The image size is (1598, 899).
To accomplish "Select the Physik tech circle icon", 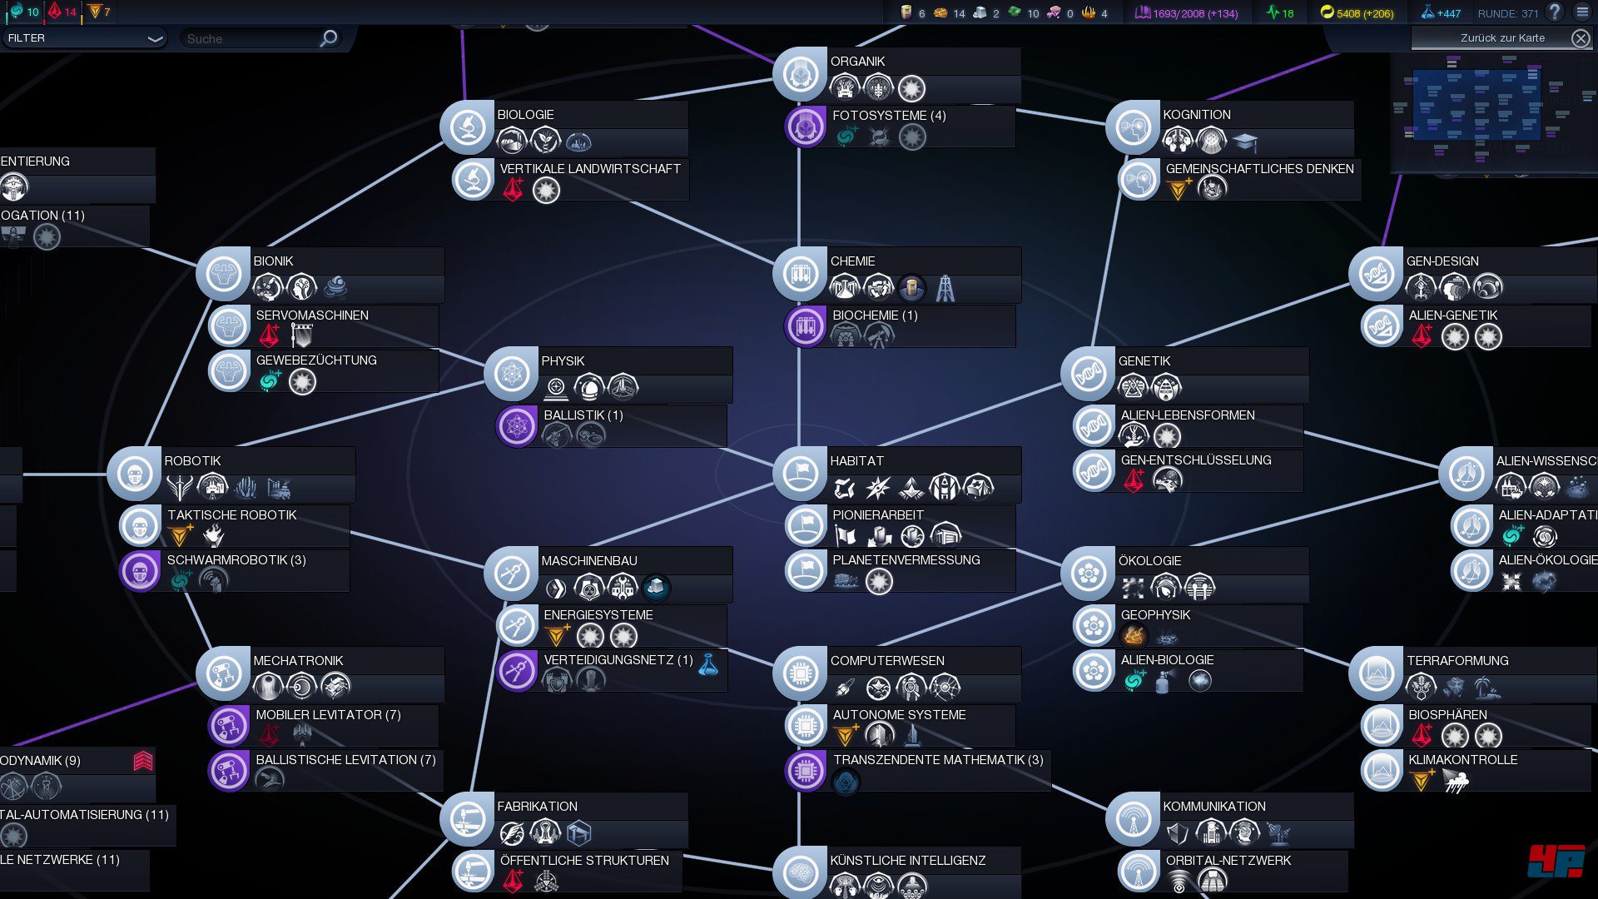I will 511,374.
